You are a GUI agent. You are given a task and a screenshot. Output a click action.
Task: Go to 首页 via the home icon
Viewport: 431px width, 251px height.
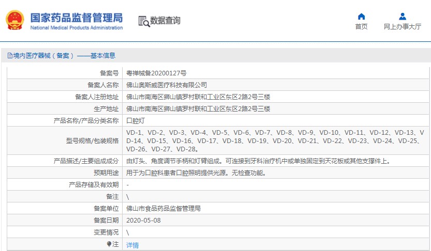[361, 17]
